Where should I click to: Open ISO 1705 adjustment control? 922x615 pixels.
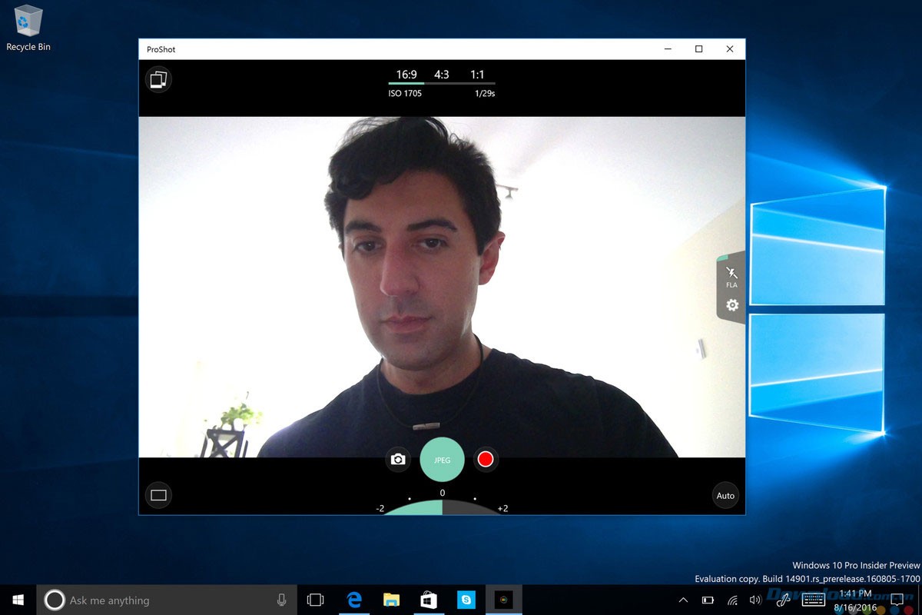pyautogui.click(x=405, y=93)
